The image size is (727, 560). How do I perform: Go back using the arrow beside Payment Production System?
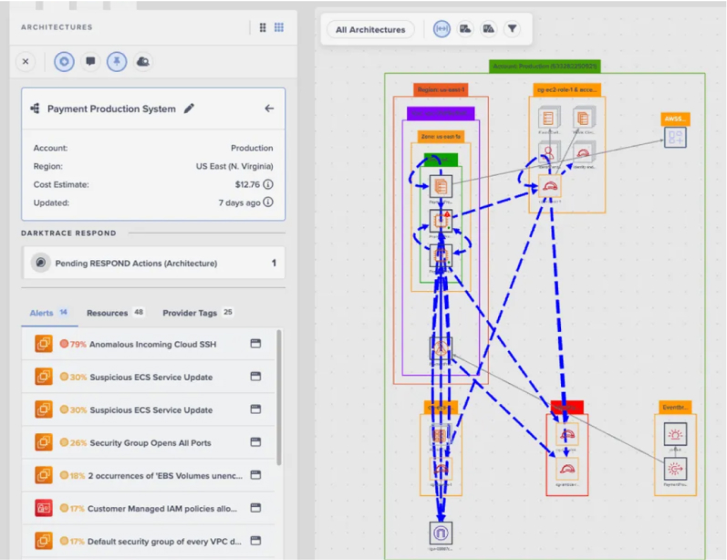tap(269, 109)
